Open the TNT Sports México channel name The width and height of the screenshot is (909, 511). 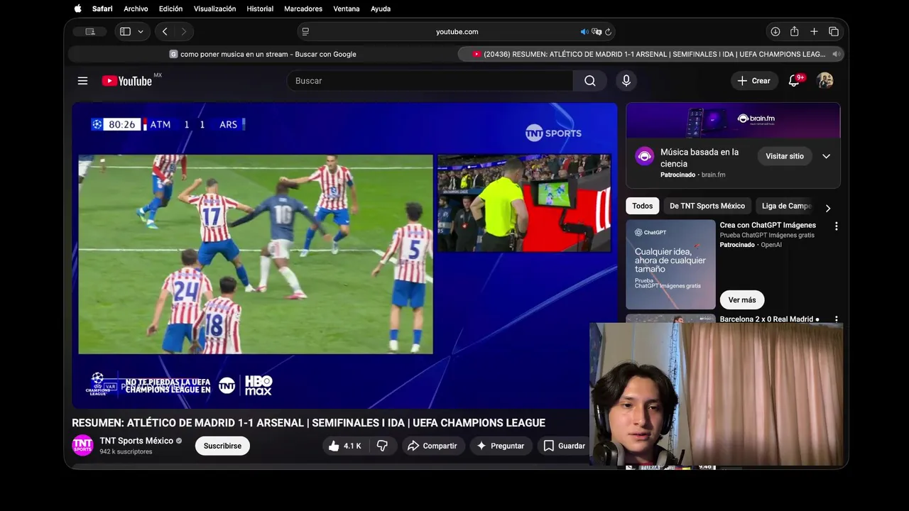pos(136,441)
